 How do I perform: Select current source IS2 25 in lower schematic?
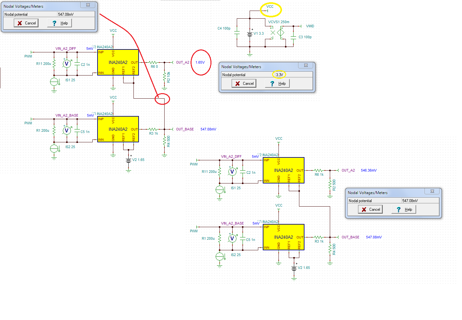[220, 256]
